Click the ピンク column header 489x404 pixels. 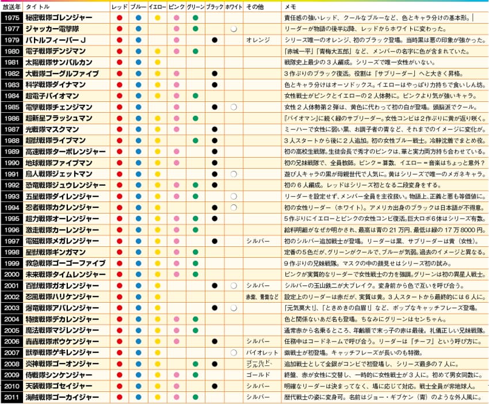(x=177, y=7)
